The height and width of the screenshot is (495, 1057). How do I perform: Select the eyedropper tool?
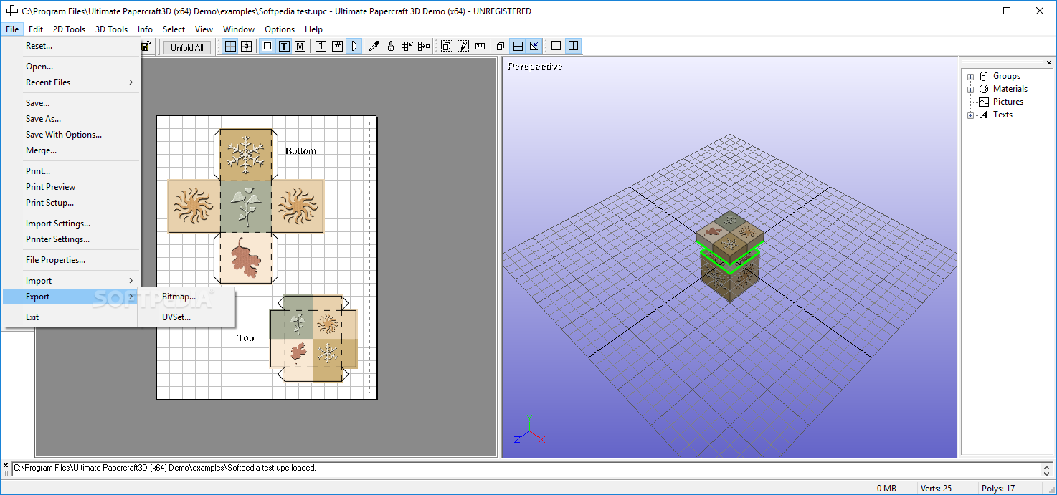[x=374, y=47]
